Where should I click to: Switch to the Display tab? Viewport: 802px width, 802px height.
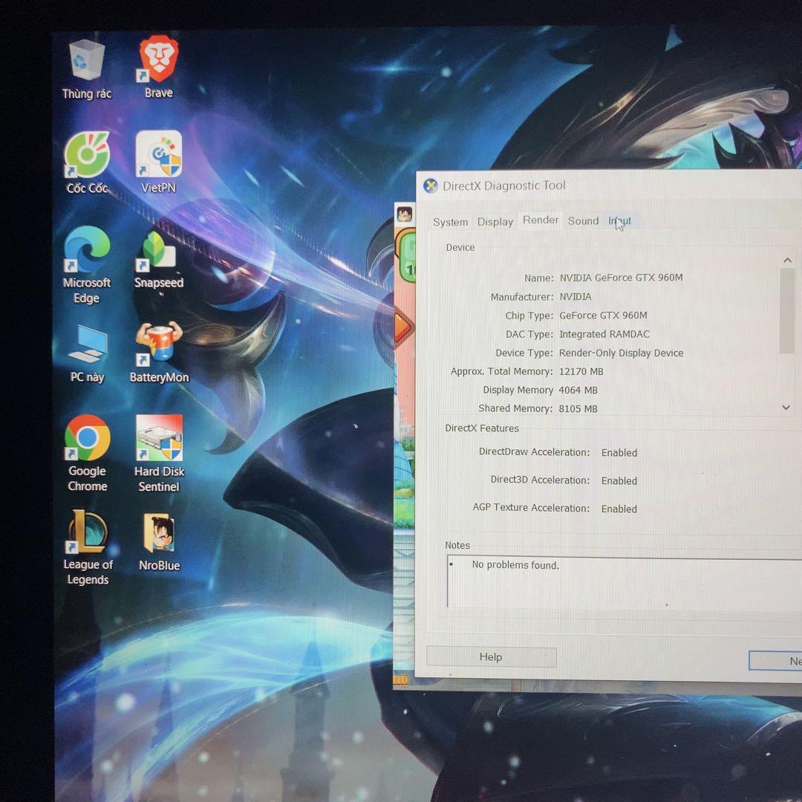pyautogui.click(x=495, y=221)
